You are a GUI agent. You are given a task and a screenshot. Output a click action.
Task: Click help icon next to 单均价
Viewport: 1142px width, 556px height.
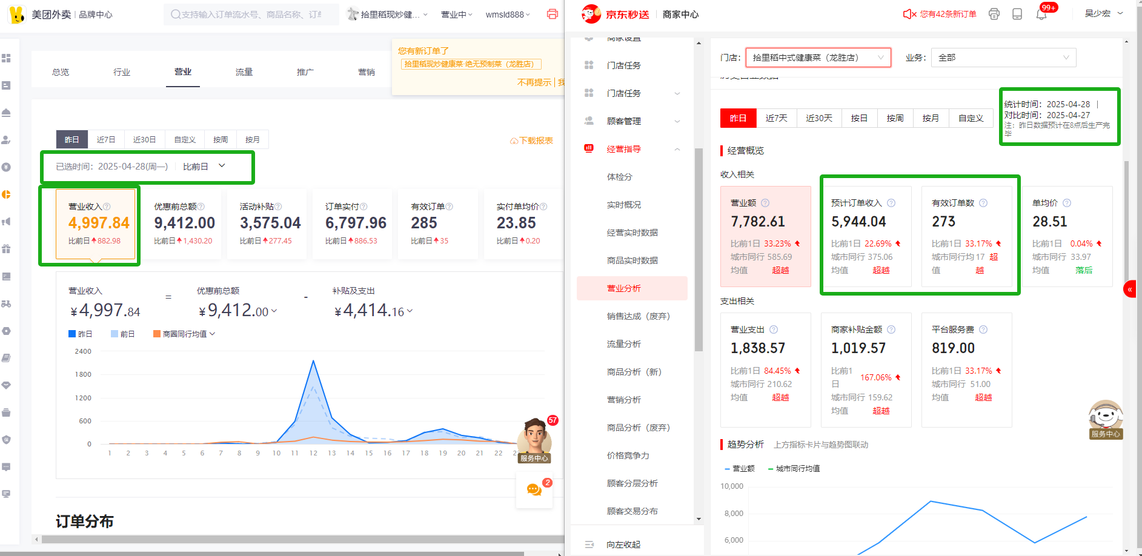(x=1067, y=203)
